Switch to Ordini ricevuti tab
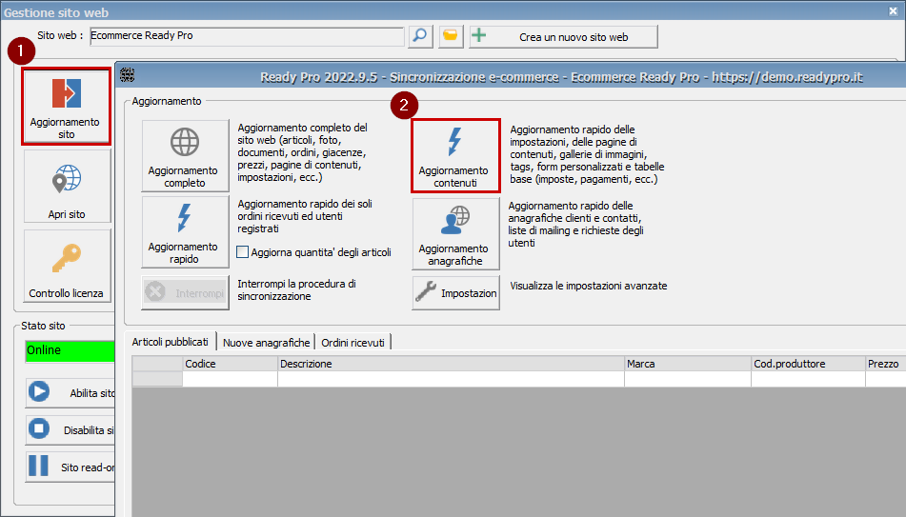Image resolution: width=906 pixels, height=517 pixels. click(352, 343)
